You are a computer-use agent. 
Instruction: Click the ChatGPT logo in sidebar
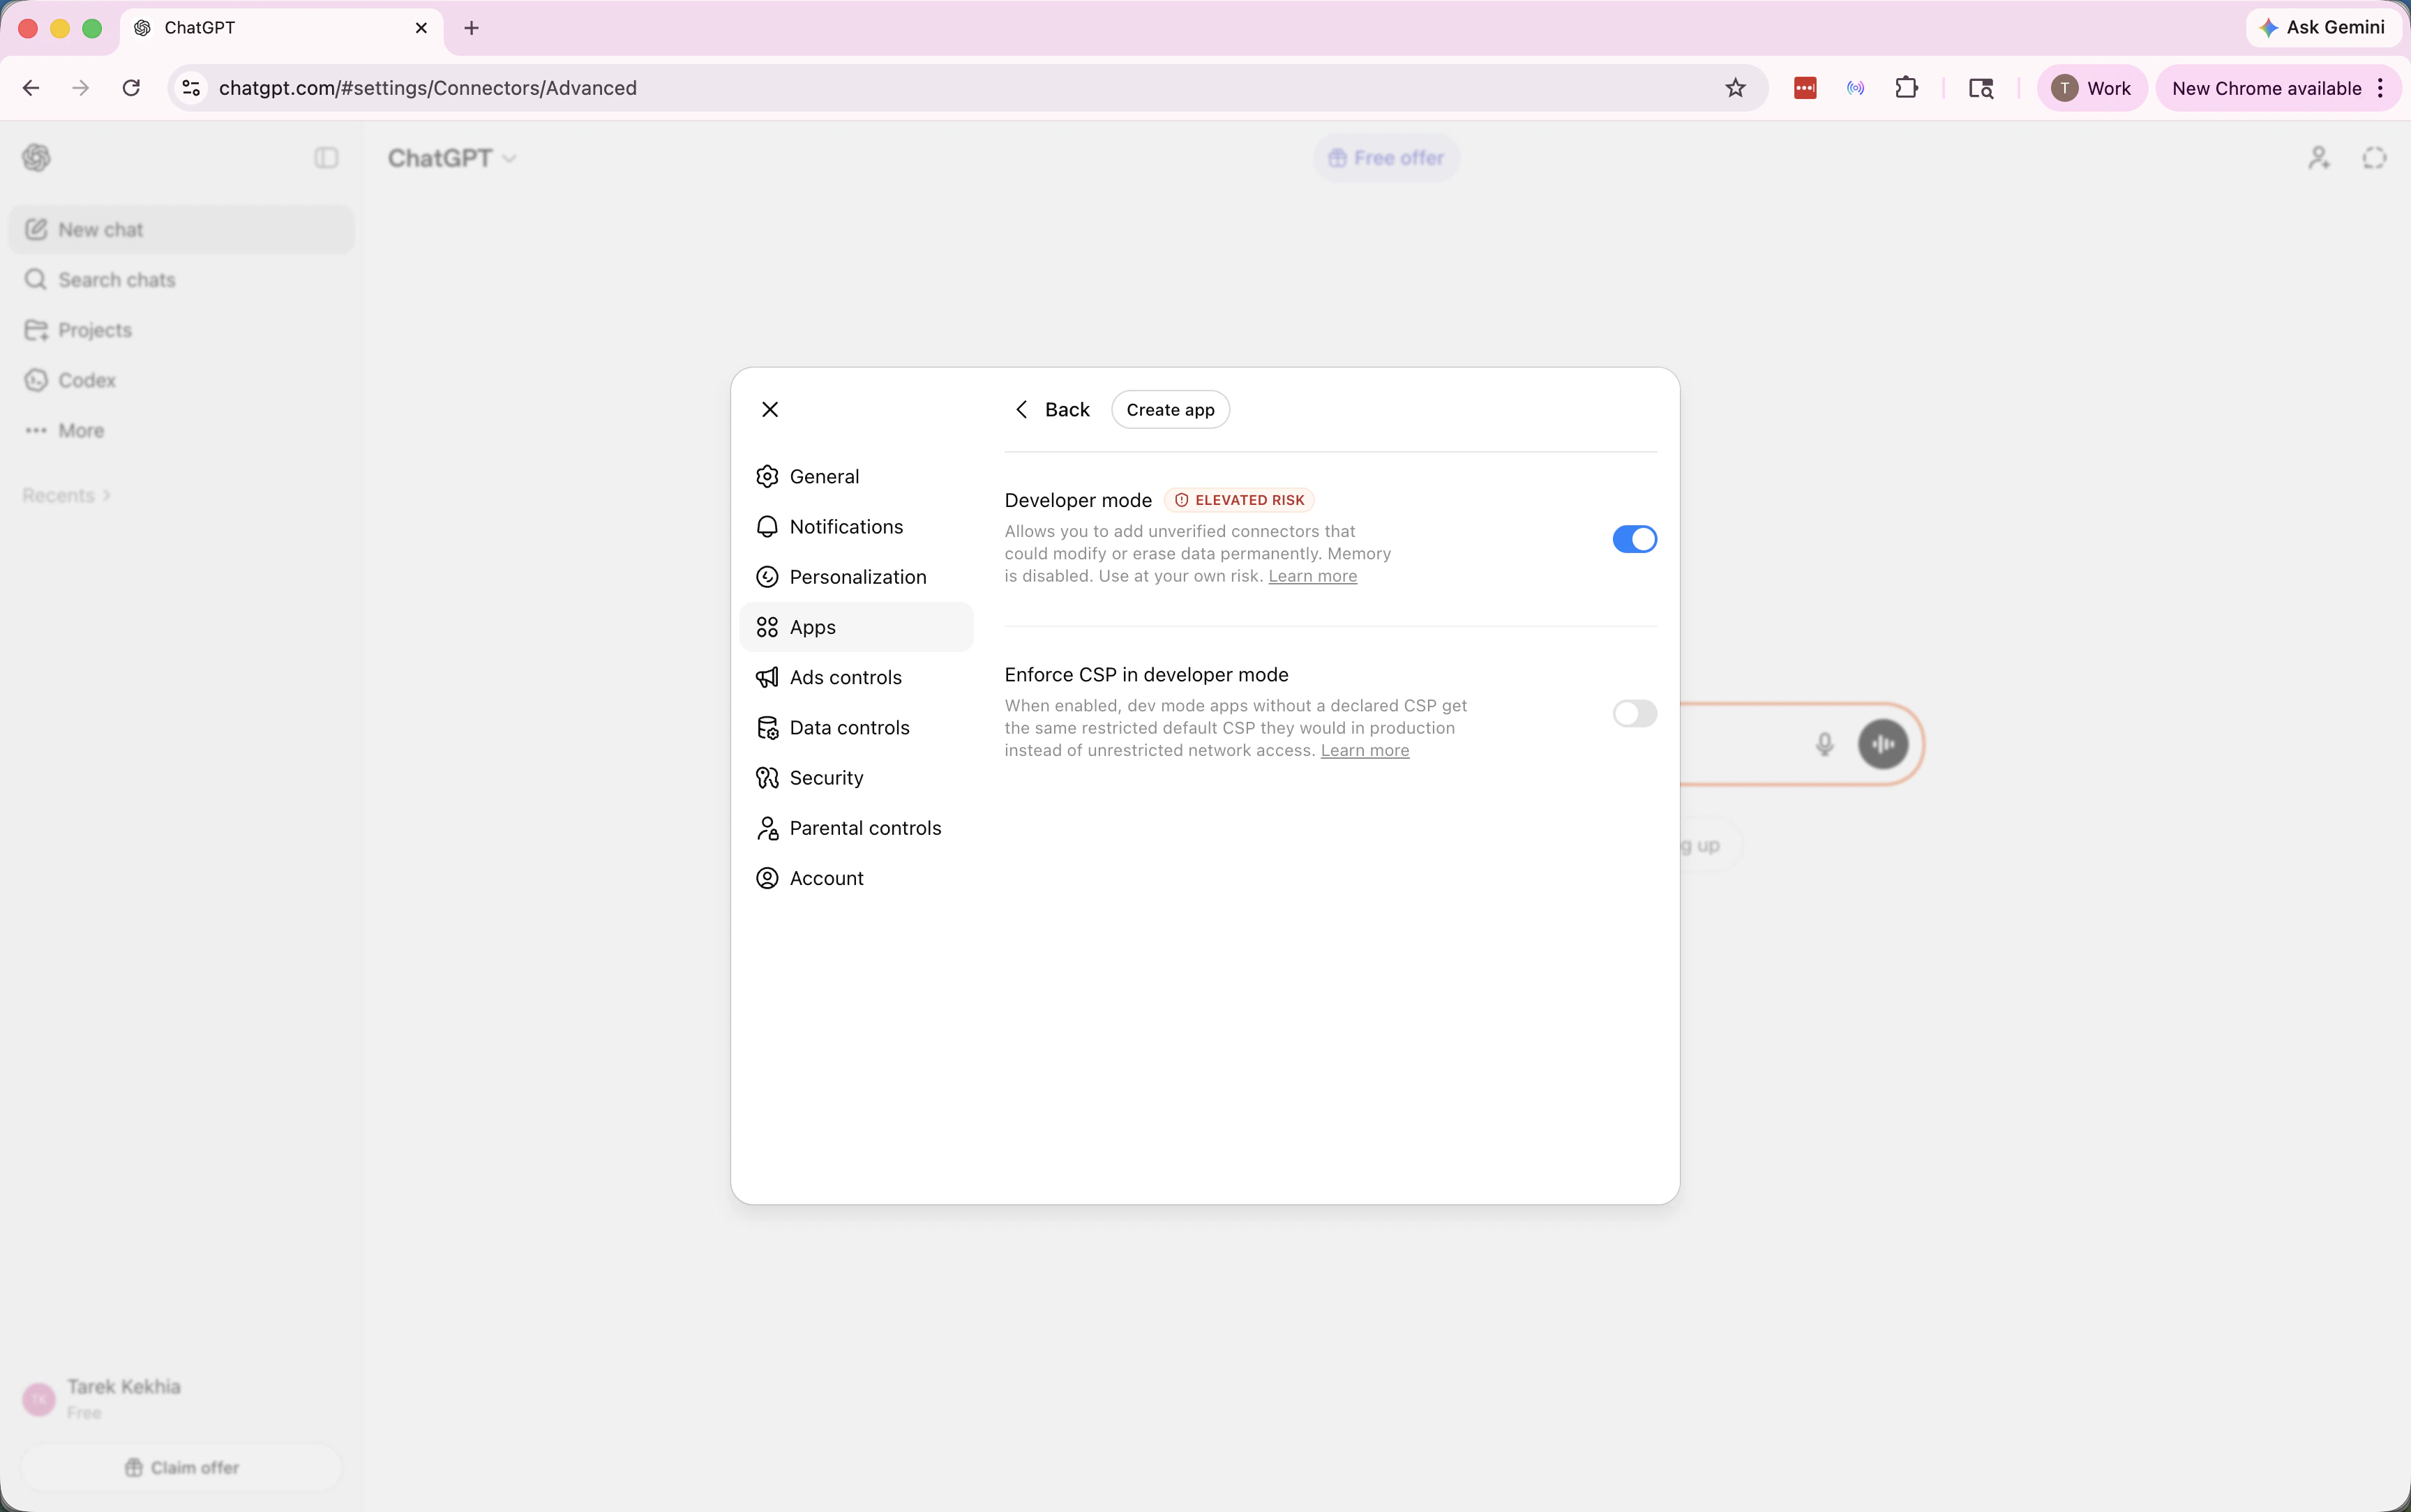click(x=37, y=158)
